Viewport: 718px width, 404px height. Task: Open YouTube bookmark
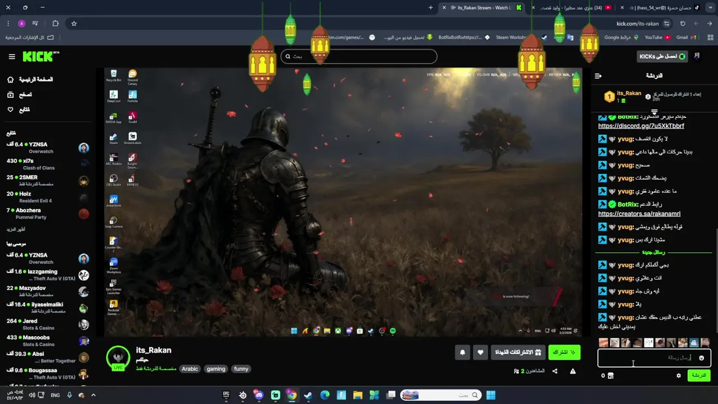pyautogui.click(x=657, y=38)
